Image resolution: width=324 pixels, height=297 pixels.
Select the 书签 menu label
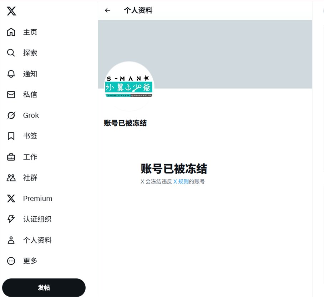point(30,136)
